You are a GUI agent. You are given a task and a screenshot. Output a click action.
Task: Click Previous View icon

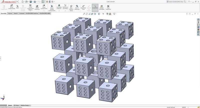89,14
